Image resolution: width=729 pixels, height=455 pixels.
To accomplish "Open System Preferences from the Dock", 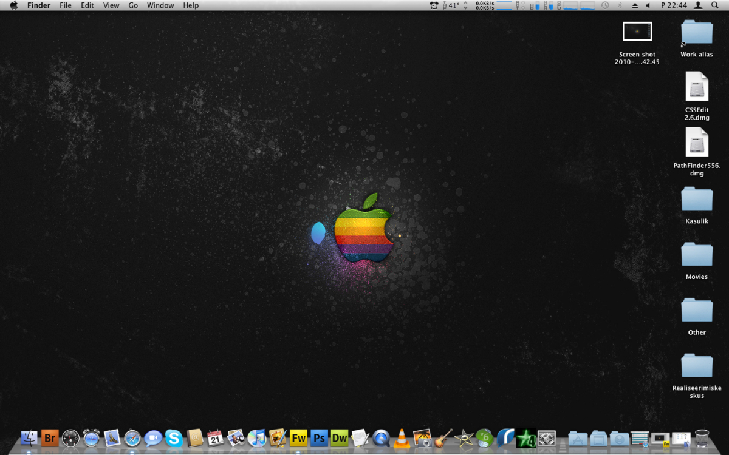I will click(x=546, y=437).
